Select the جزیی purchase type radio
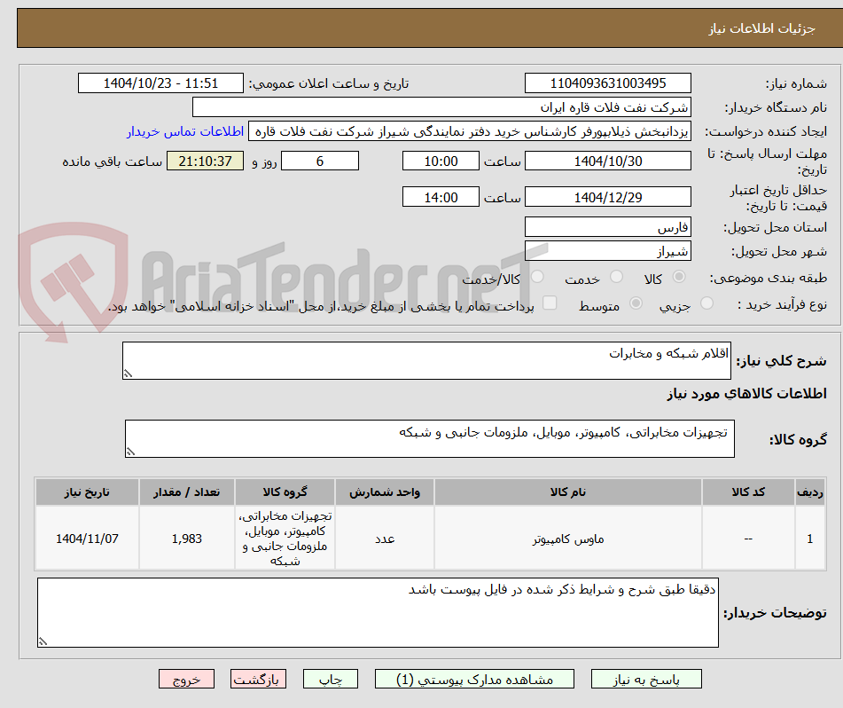 [707, 303]
